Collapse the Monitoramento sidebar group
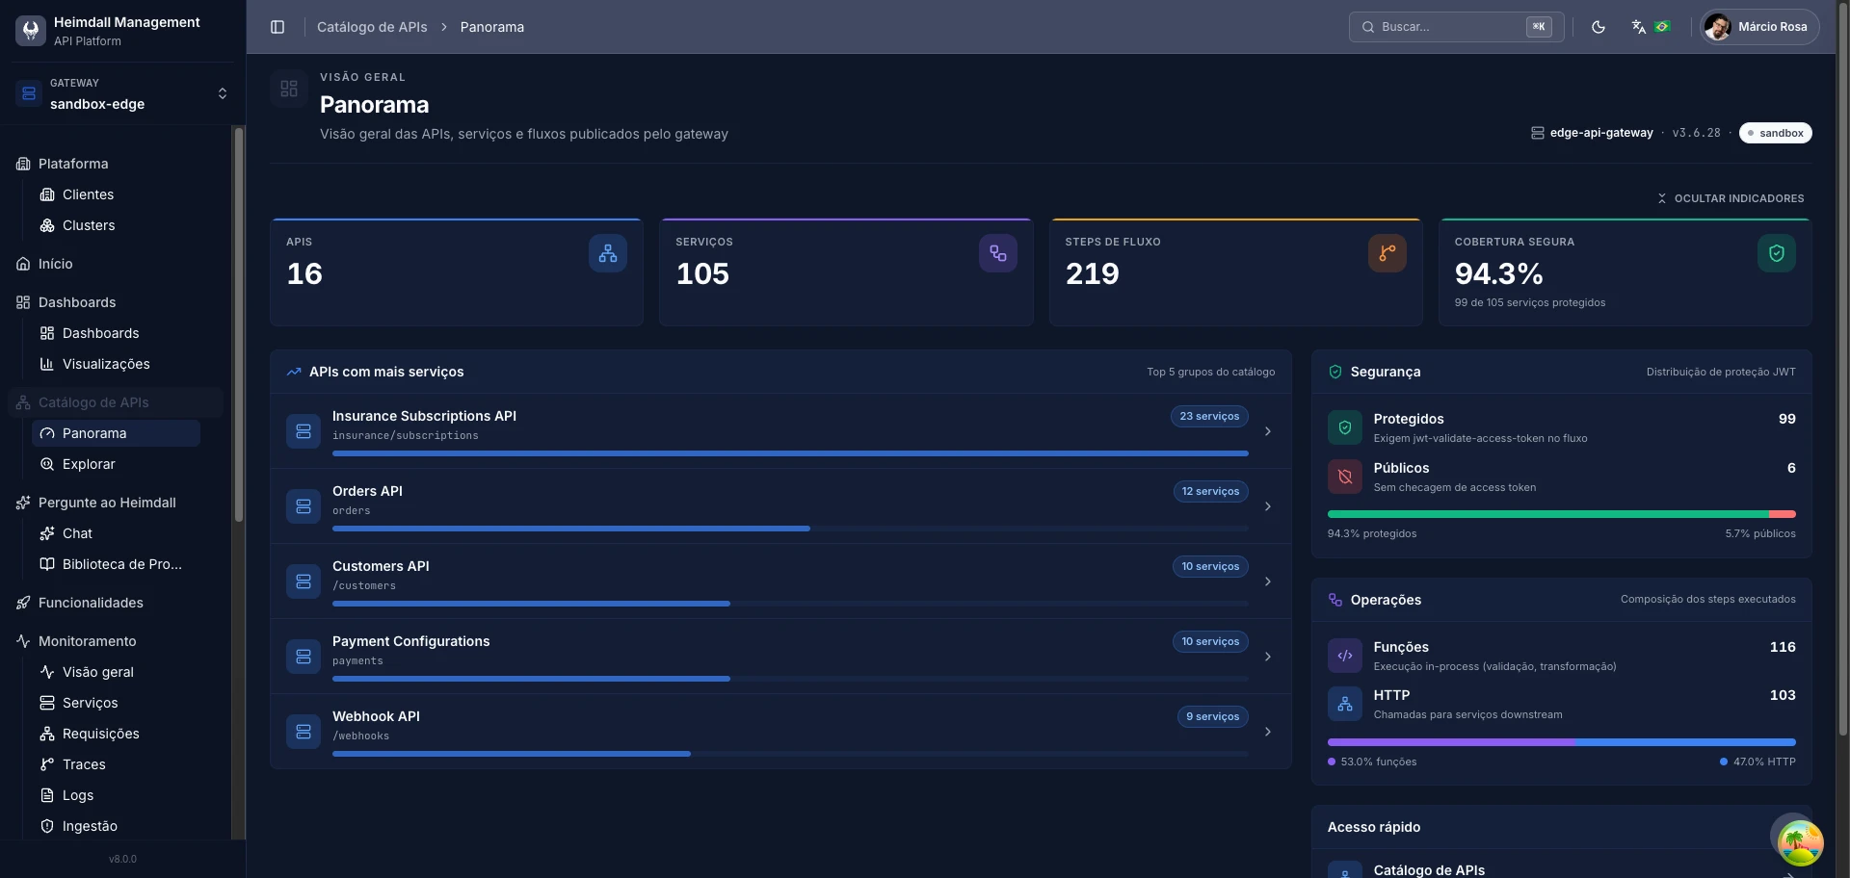1850x878 pixels. [x=116, y=641]
